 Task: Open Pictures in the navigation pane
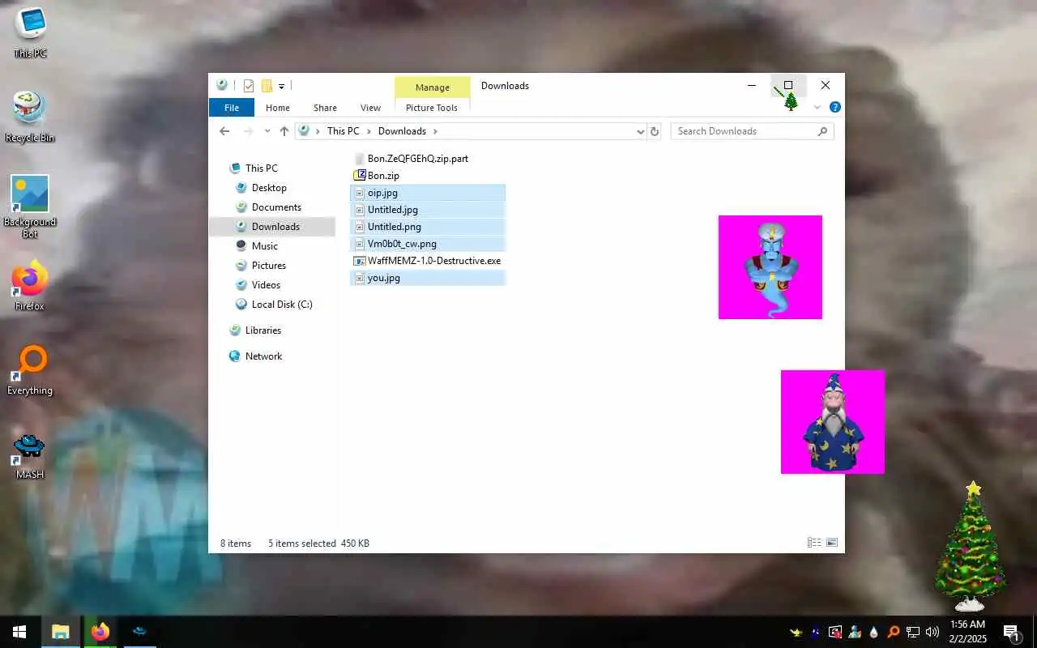tap(268, 266)
